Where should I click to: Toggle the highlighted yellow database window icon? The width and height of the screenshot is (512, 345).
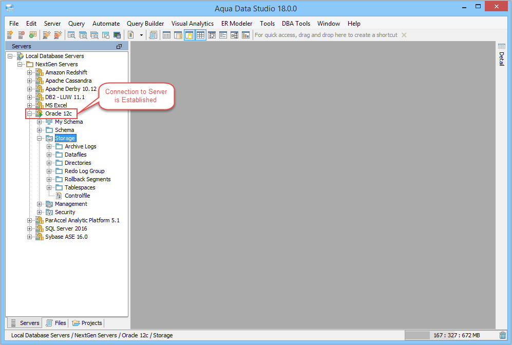(x=189, y=35)
